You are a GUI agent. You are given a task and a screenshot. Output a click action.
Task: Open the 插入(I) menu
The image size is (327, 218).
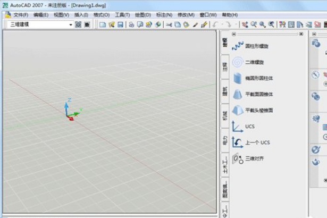tap(81, 15)
